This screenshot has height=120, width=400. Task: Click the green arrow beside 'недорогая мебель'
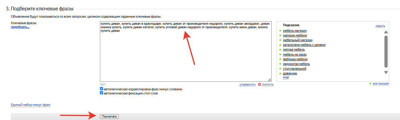point(280,64)
